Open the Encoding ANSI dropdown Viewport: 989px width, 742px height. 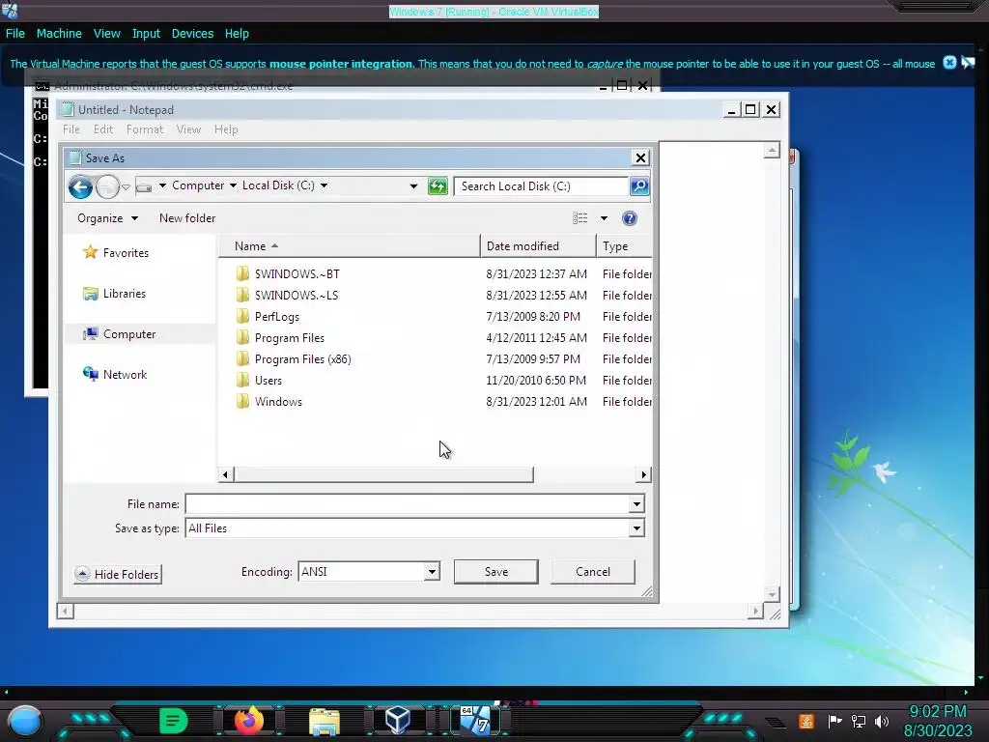(432, 572)
